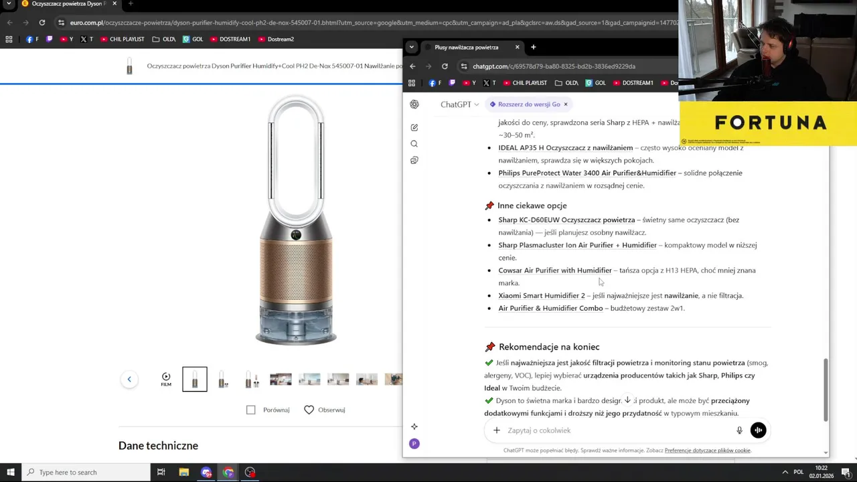Screen dimensions: 857x482
Task: Open GOL bookmark in euro.com.pl window
Action: coord(192,39)
